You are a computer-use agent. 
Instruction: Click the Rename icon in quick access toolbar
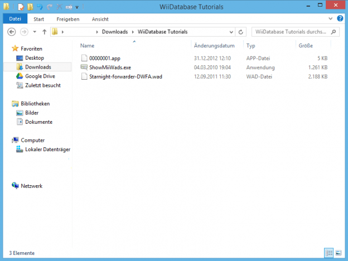pos(69,7)
